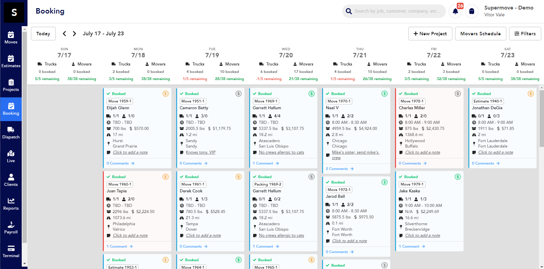
Task: Click the New Project button
Action: (x=430, y=34)
